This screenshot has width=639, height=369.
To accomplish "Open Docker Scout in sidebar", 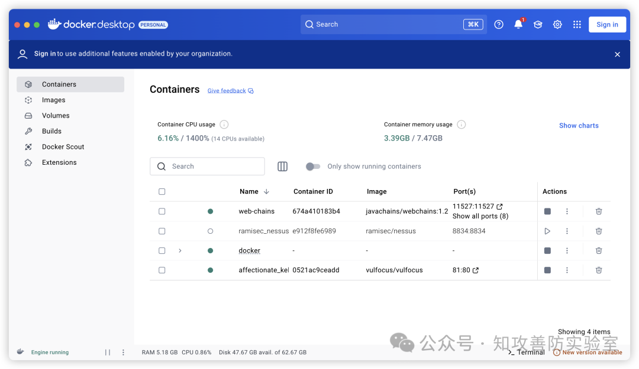I will tap(70, 147).
